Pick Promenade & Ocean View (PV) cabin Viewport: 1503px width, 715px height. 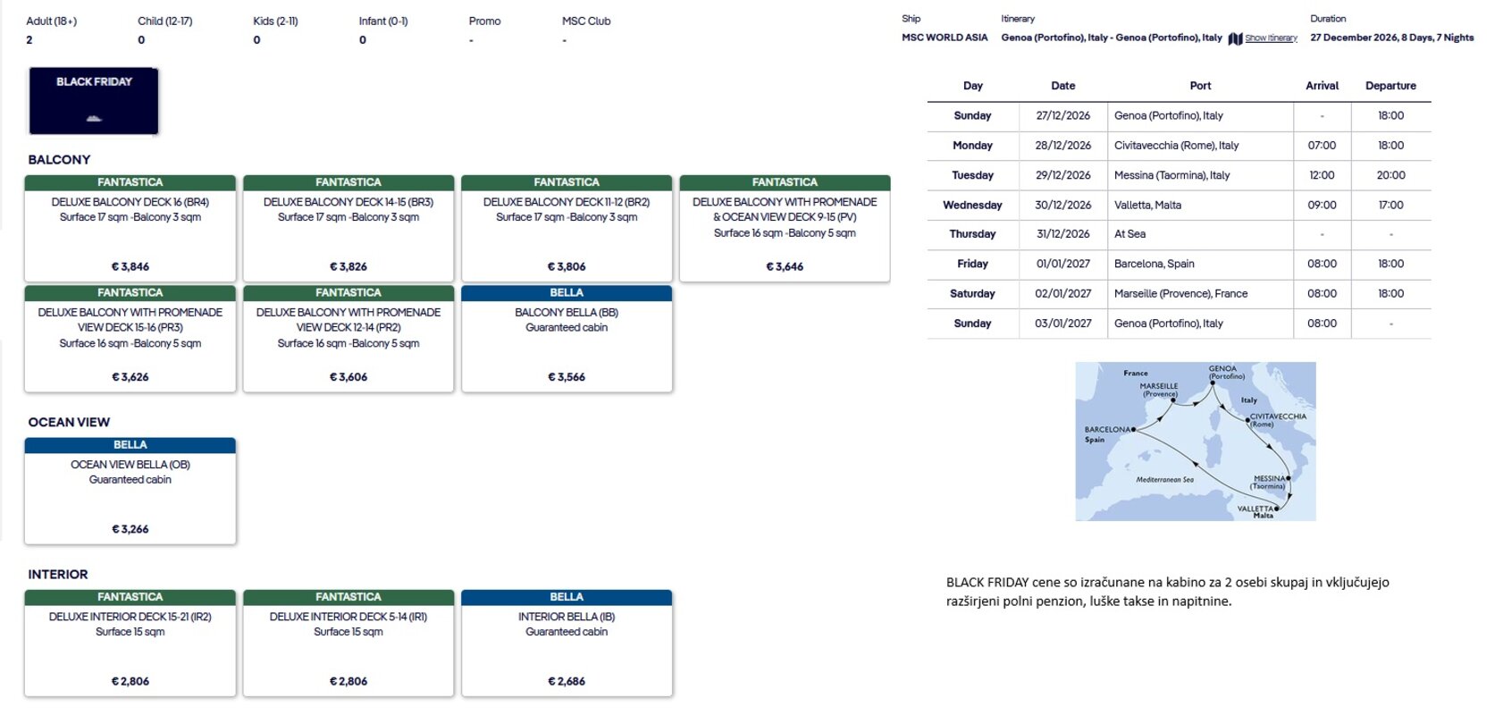point(785,229)
